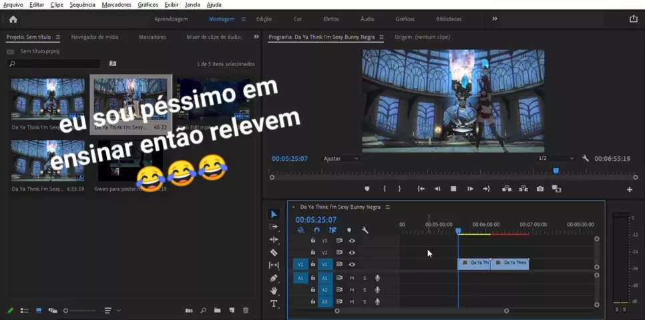Click the Lift button in Program monitor
This screenshot has width=645, height=320.
(x=507, y=189)
